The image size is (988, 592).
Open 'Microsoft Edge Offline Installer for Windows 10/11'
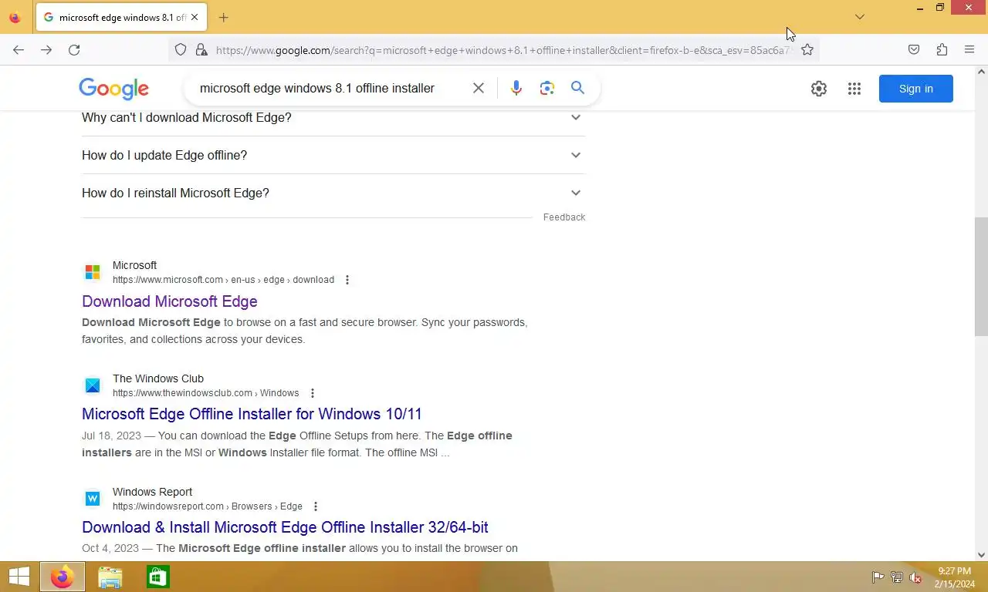252,414
